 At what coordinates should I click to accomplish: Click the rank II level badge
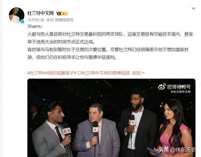pos(64,14)
